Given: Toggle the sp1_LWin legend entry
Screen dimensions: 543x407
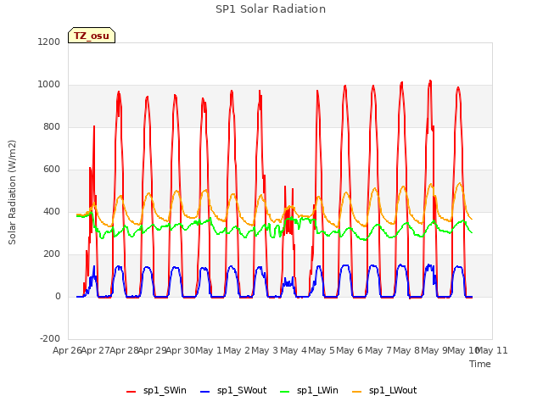Looking at the screenshot, I should click(x=309, y=391).
